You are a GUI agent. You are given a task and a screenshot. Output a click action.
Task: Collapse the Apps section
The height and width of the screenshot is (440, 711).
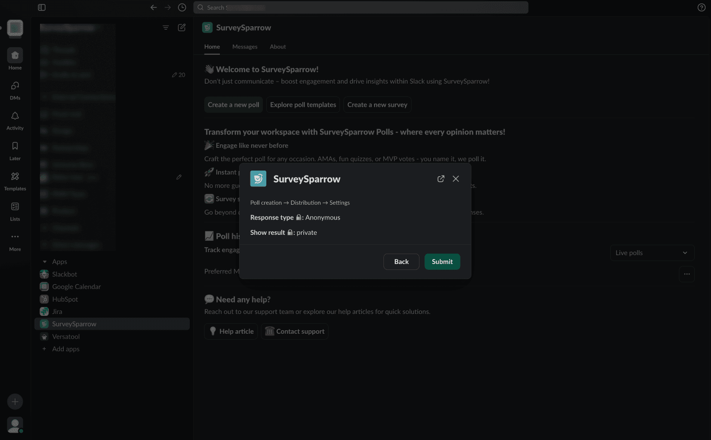[x=45, y=262]
